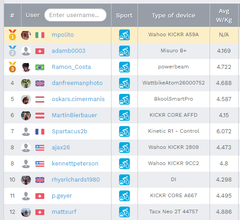
Task: Open danfreemanphoto's avatar picture
Action: [x=26, y=83]
